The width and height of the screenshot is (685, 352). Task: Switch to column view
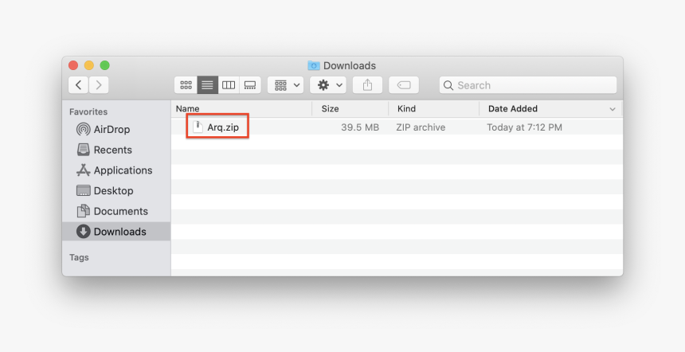pos(229,85)
